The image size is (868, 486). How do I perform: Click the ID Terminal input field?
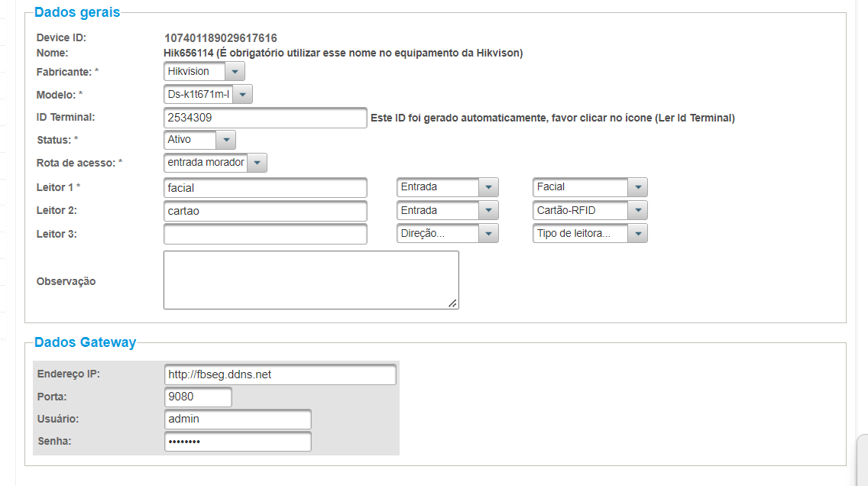pos(265,118)
